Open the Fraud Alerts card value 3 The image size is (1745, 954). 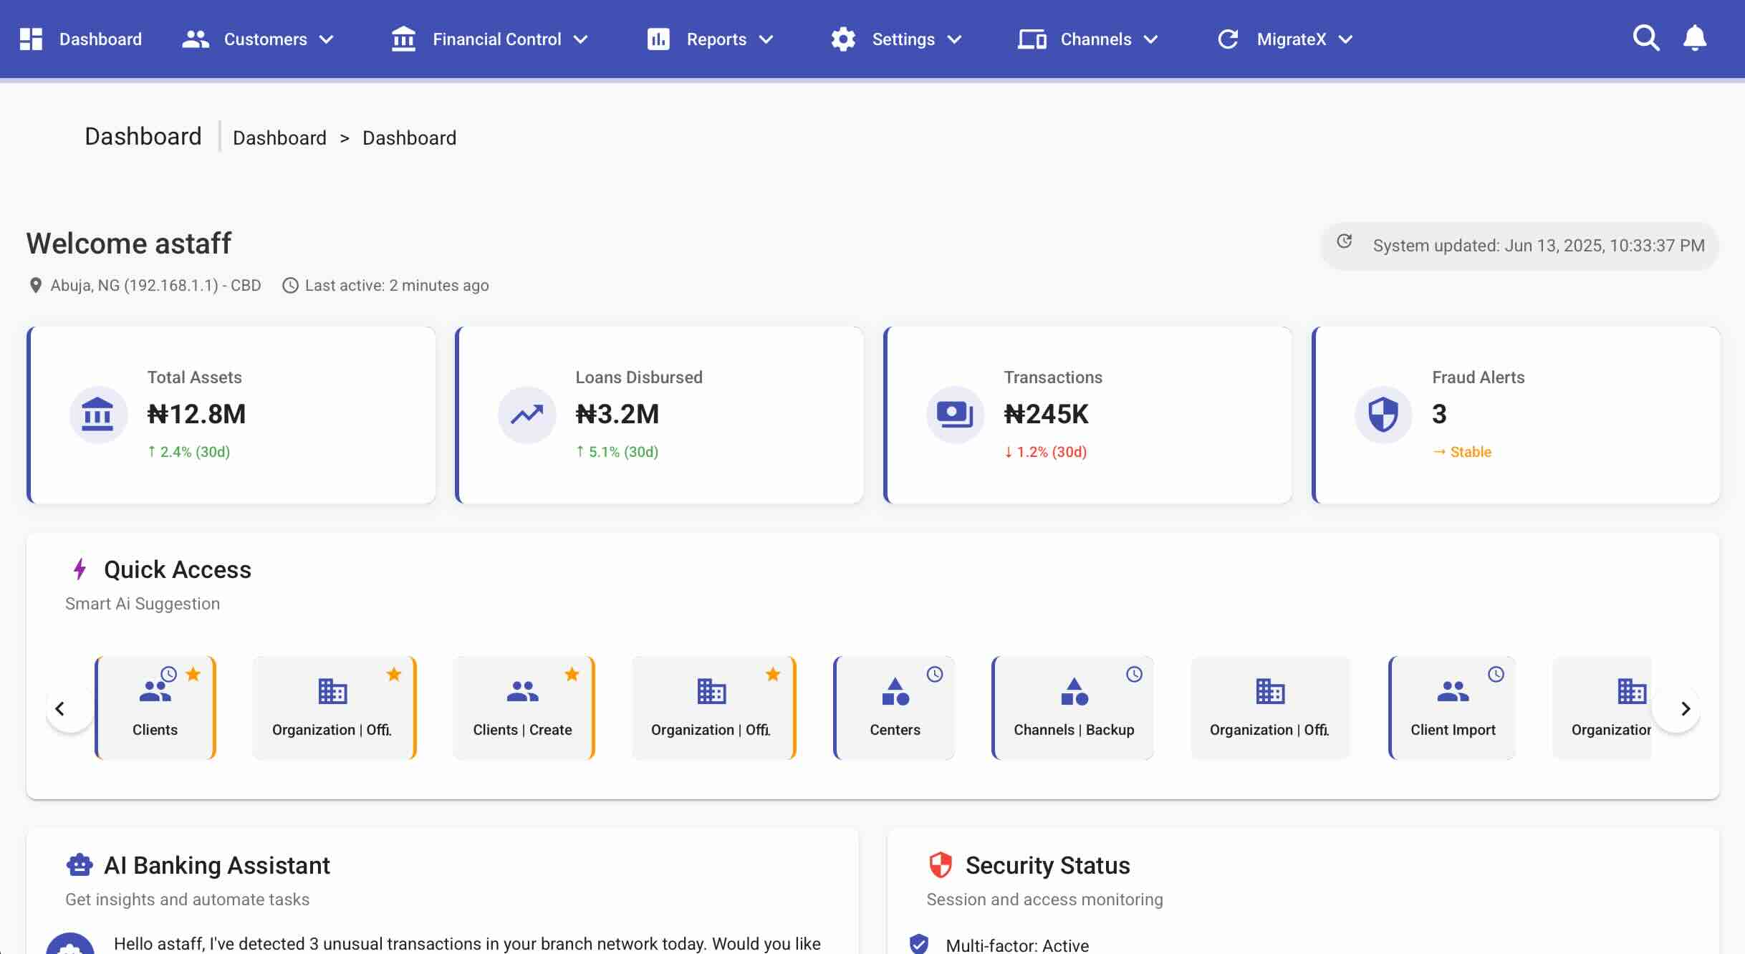[x=1516, y=415]
